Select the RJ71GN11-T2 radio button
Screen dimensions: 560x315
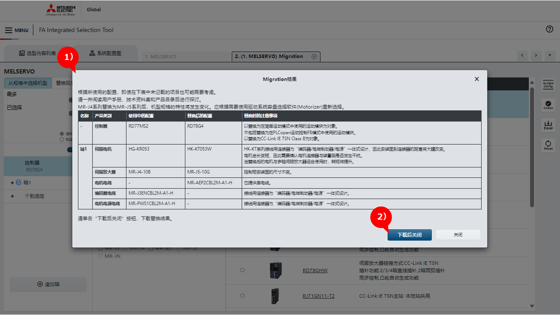[x=242, y=296]
